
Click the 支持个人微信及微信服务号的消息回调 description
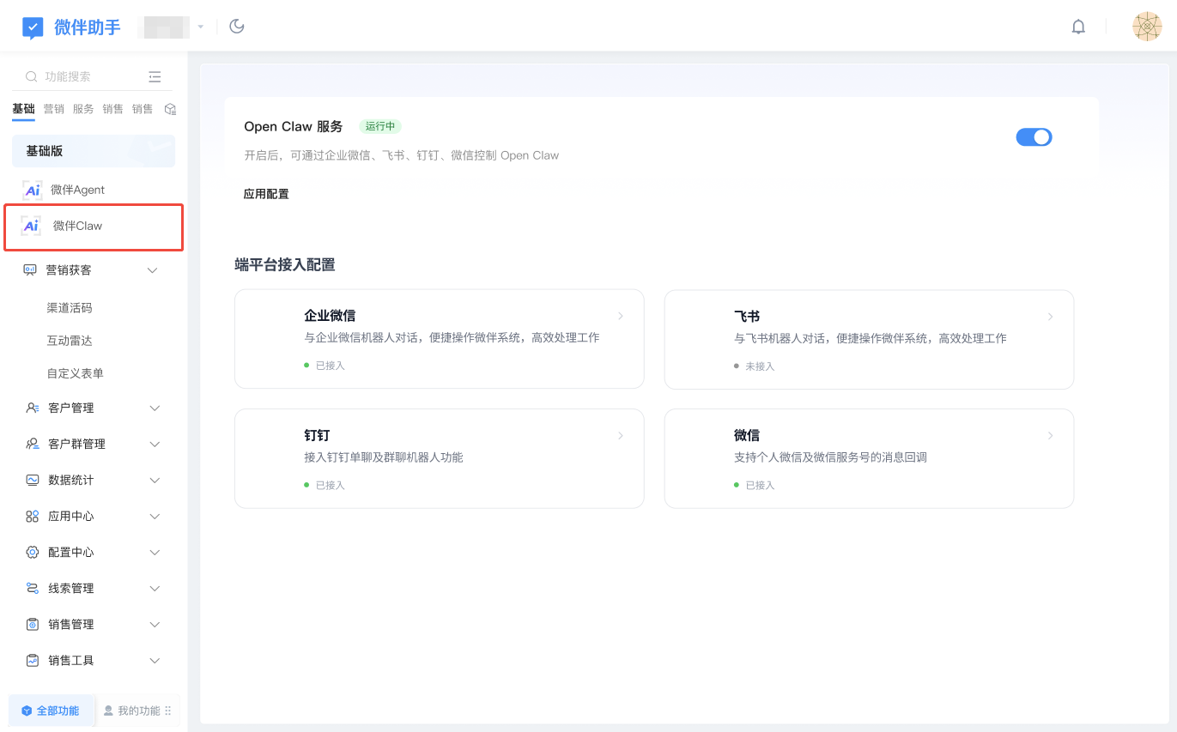(x=830, y=457)
